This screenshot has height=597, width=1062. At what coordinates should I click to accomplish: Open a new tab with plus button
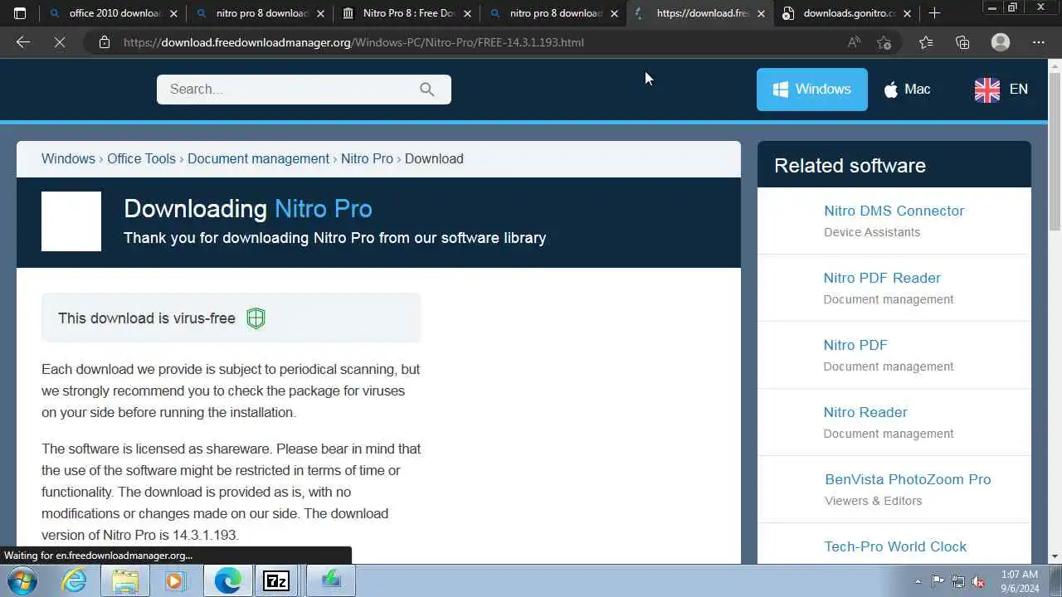point(934,13)
